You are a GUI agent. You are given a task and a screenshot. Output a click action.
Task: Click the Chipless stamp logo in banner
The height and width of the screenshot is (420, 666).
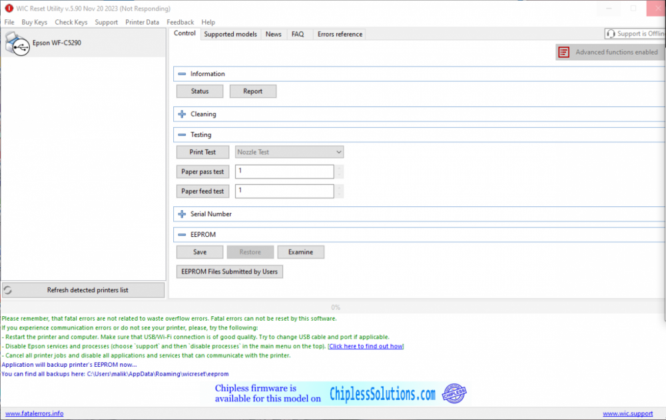pyautogui.click(x=454, y=393)
